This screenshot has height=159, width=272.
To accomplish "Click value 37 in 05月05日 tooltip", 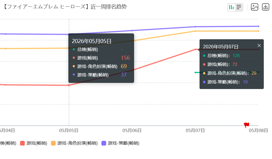I will click(124, 75).
